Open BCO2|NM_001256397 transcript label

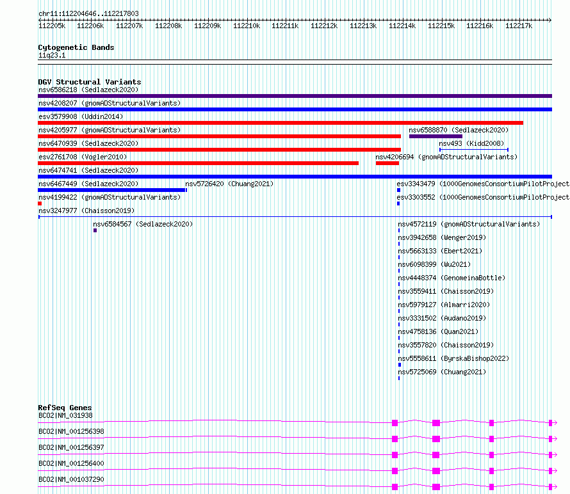71,447
